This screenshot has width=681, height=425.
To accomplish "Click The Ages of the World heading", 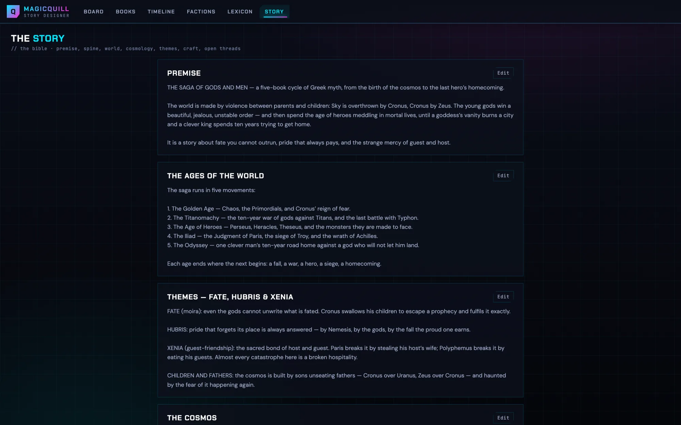I will 216,176.
